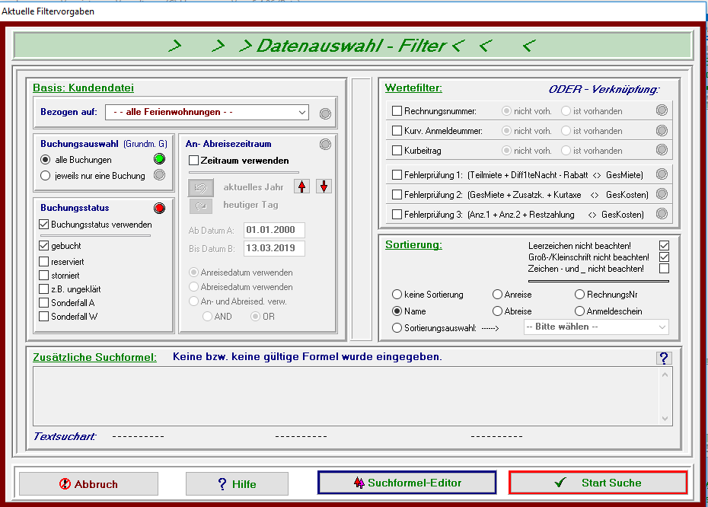The height and width of the screenshot is (507, 708).
Task: Click the red down arrow year button
Action: pyautogui.click(x=324, y=187)
